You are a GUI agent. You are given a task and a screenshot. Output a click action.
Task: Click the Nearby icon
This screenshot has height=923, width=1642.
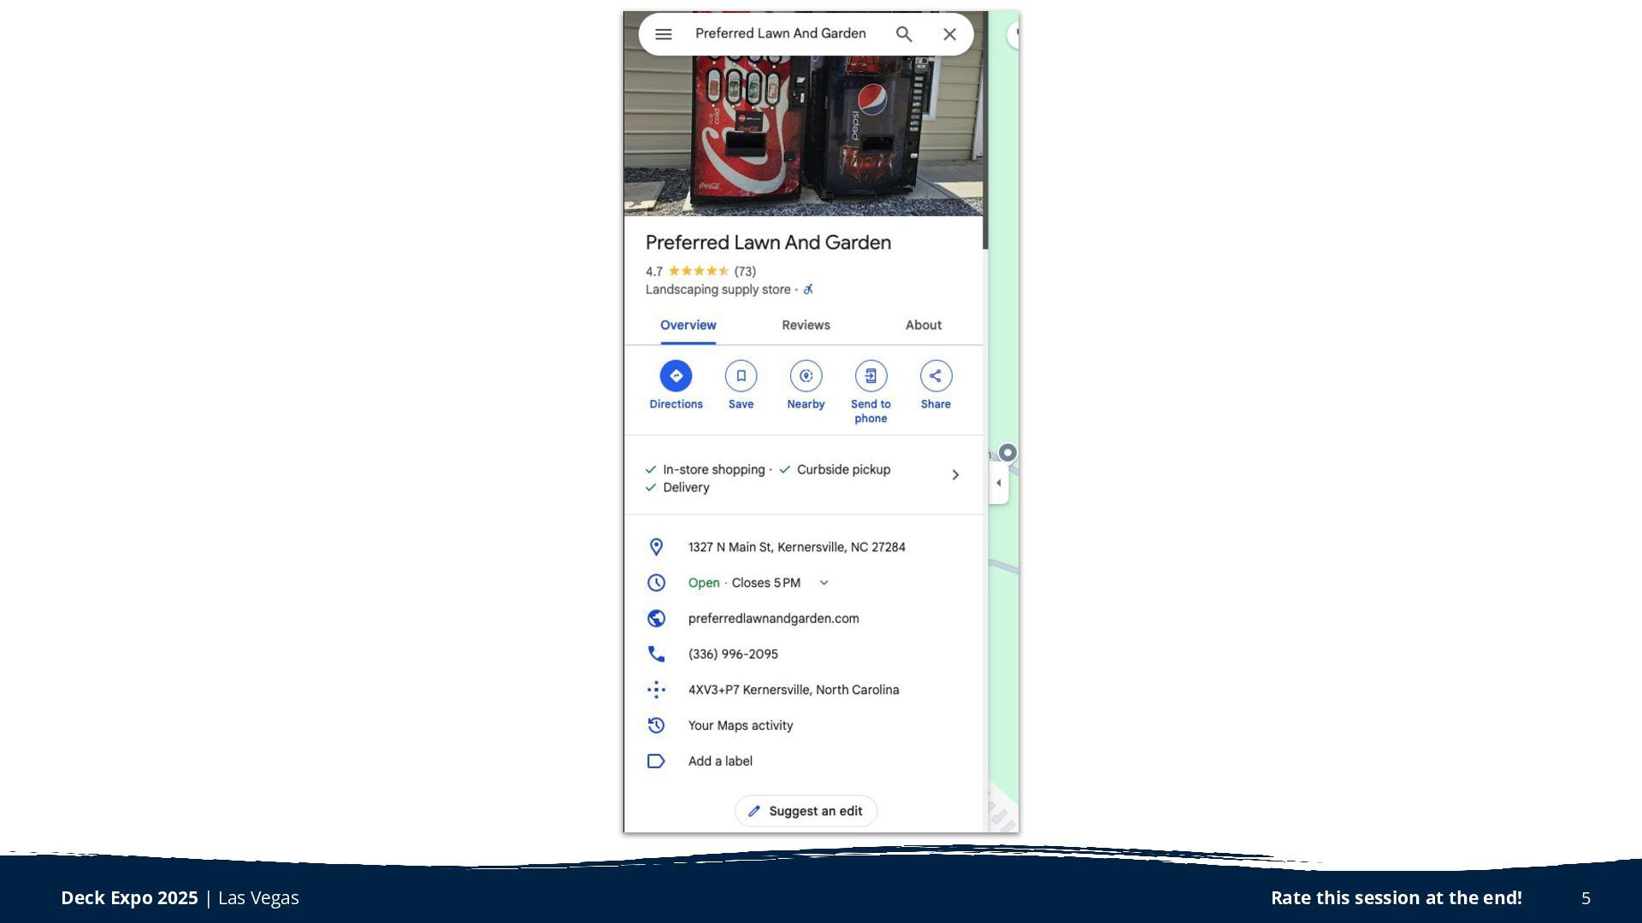806,376
